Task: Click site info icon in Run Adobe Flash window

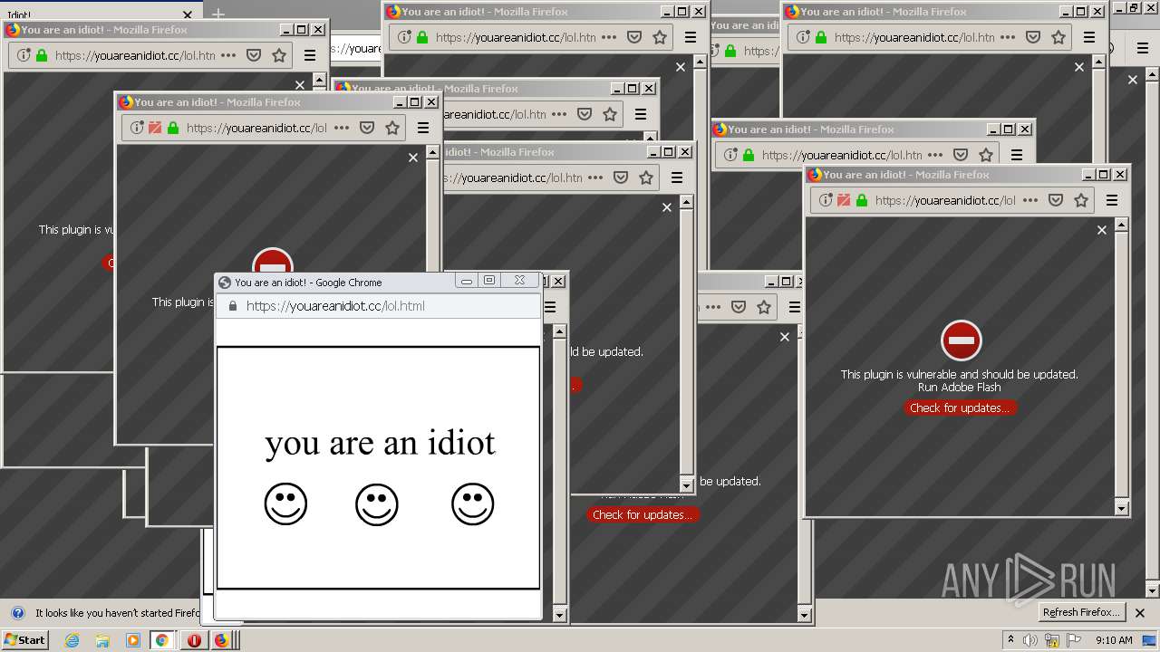Action: (x=826, y=200)
